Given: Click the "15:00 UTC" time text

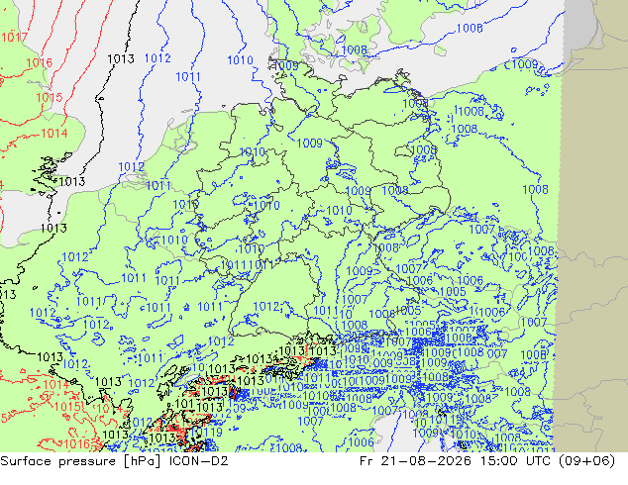Looking at the screenshot, I should tap(515, 461).
